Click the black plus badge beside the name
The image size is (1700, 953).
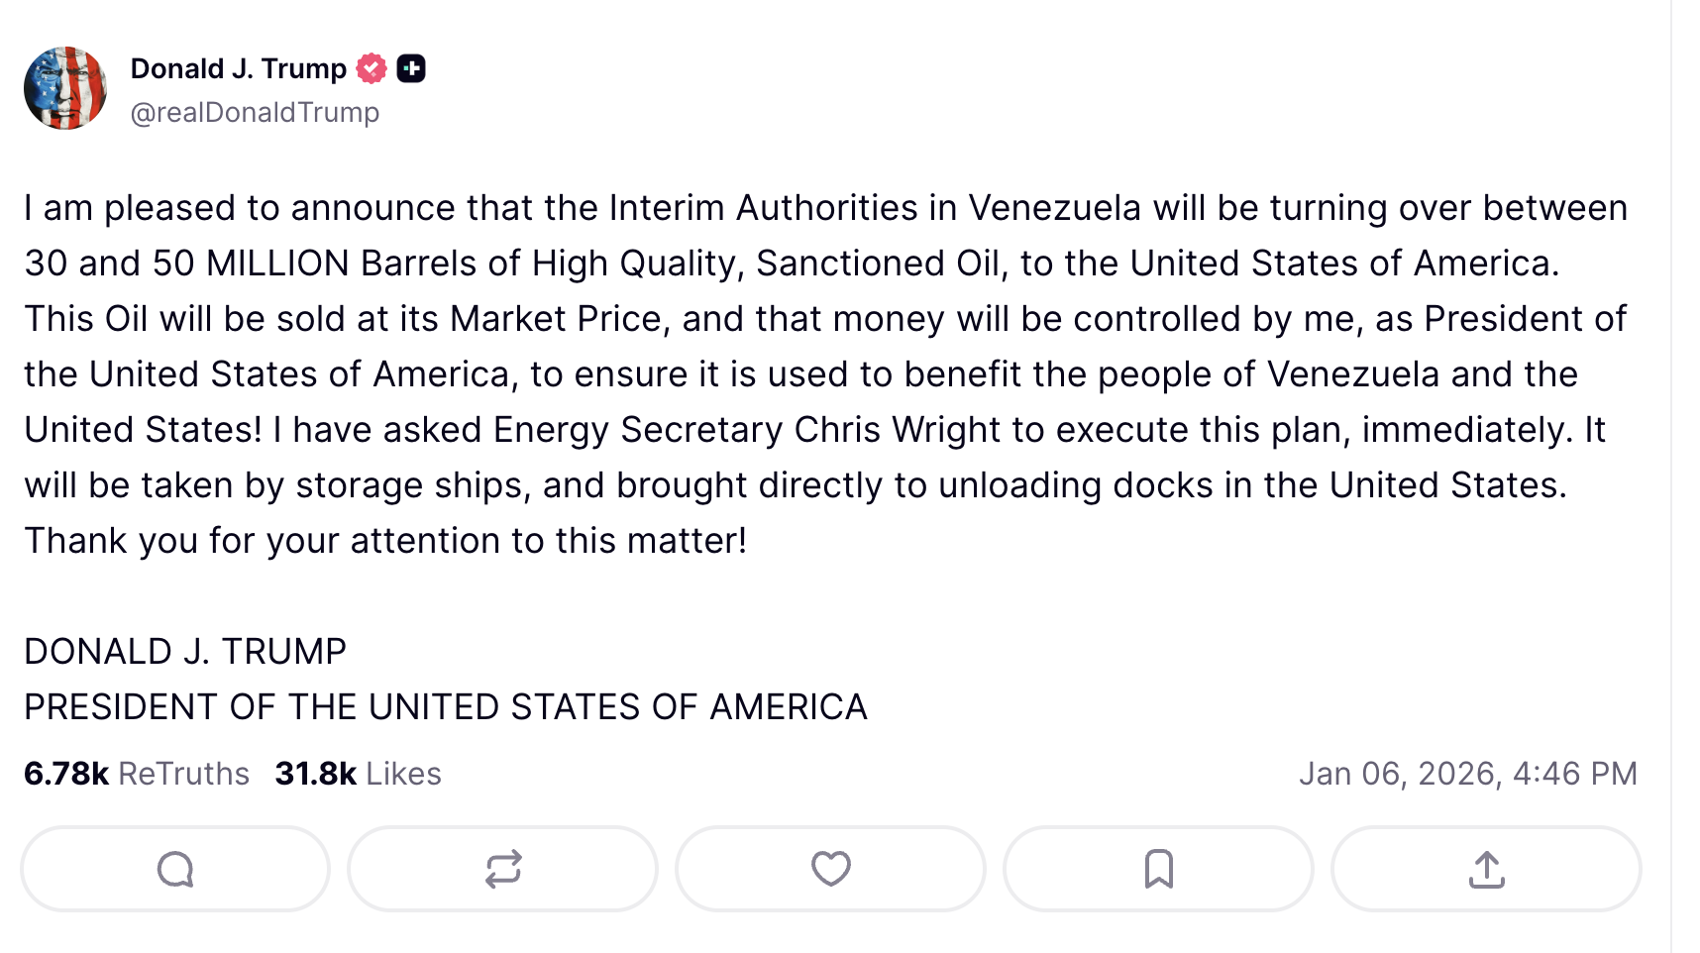coord(411,68)
